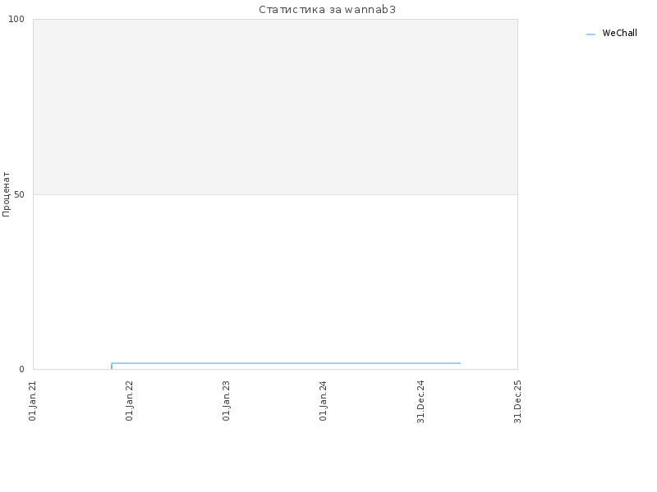Click the 31.Dec.24 date label
This screenshot has height=492, width=657.
(421, 402)
